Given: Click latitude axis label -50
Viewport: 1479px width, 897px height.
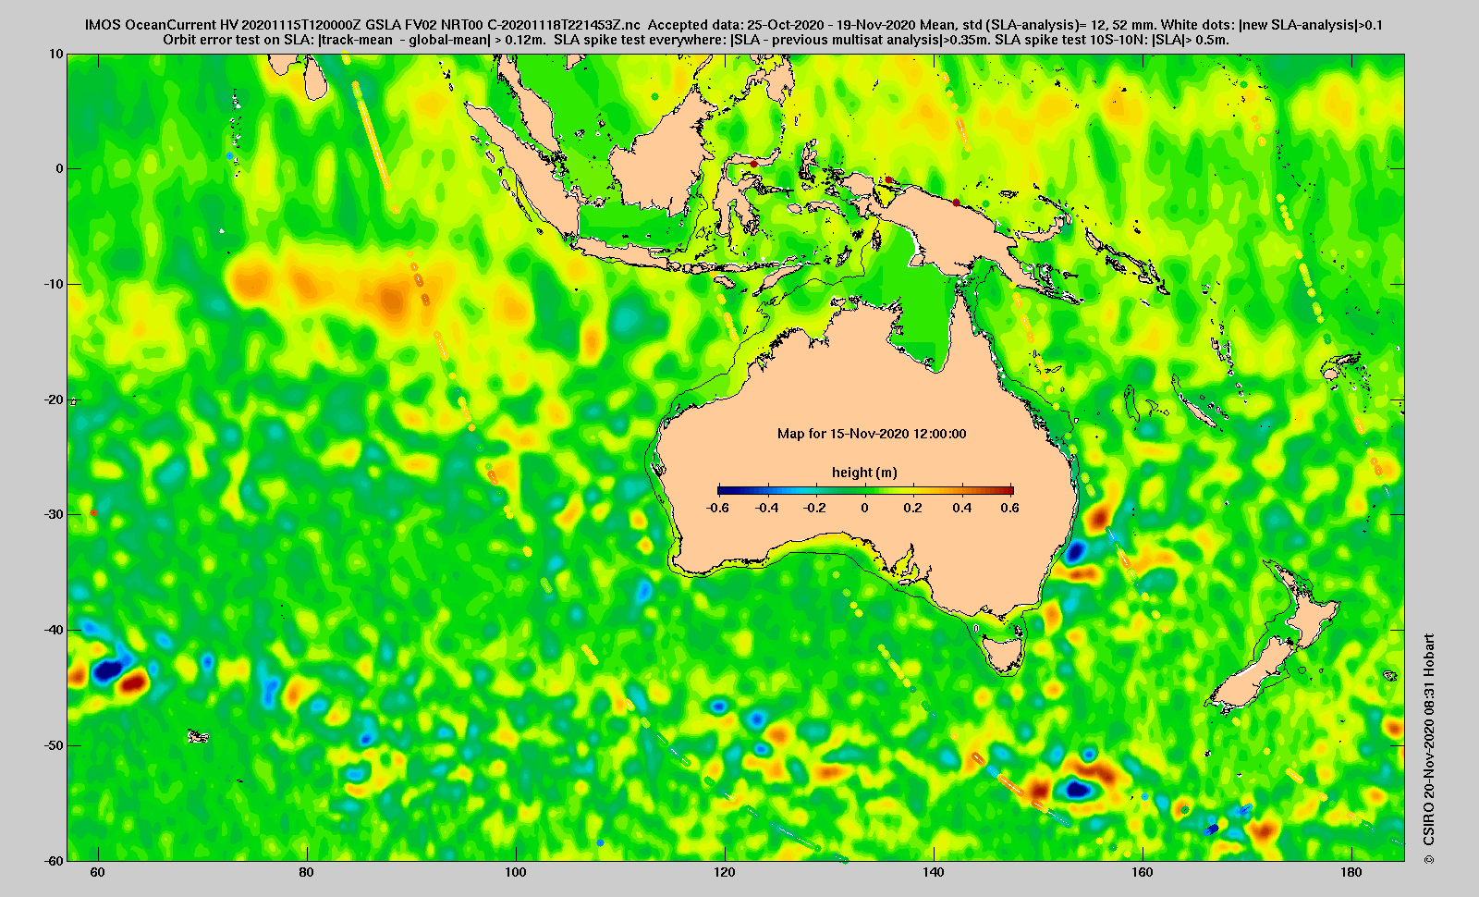Looking at the screenshot, I should 53,745.
